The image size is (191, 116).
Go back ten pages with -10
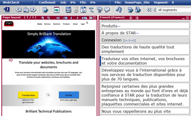point(65,18)
